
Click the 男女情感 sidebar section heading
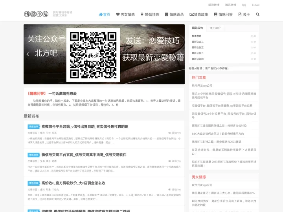(x=199, y=177)
